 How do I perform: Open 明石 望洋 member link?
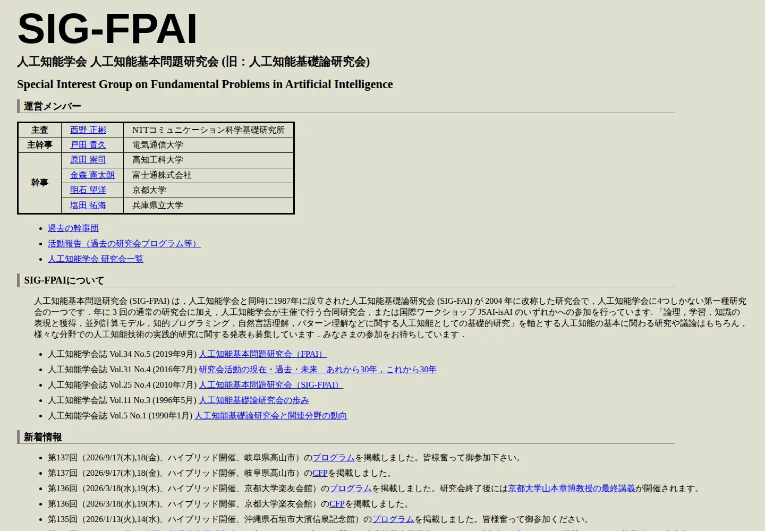point(88,190)
